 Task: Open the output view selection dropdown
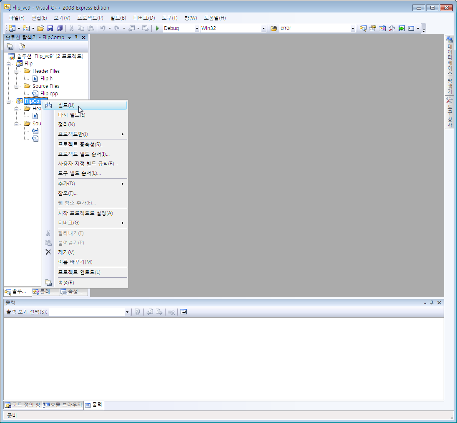click(127, 312)
